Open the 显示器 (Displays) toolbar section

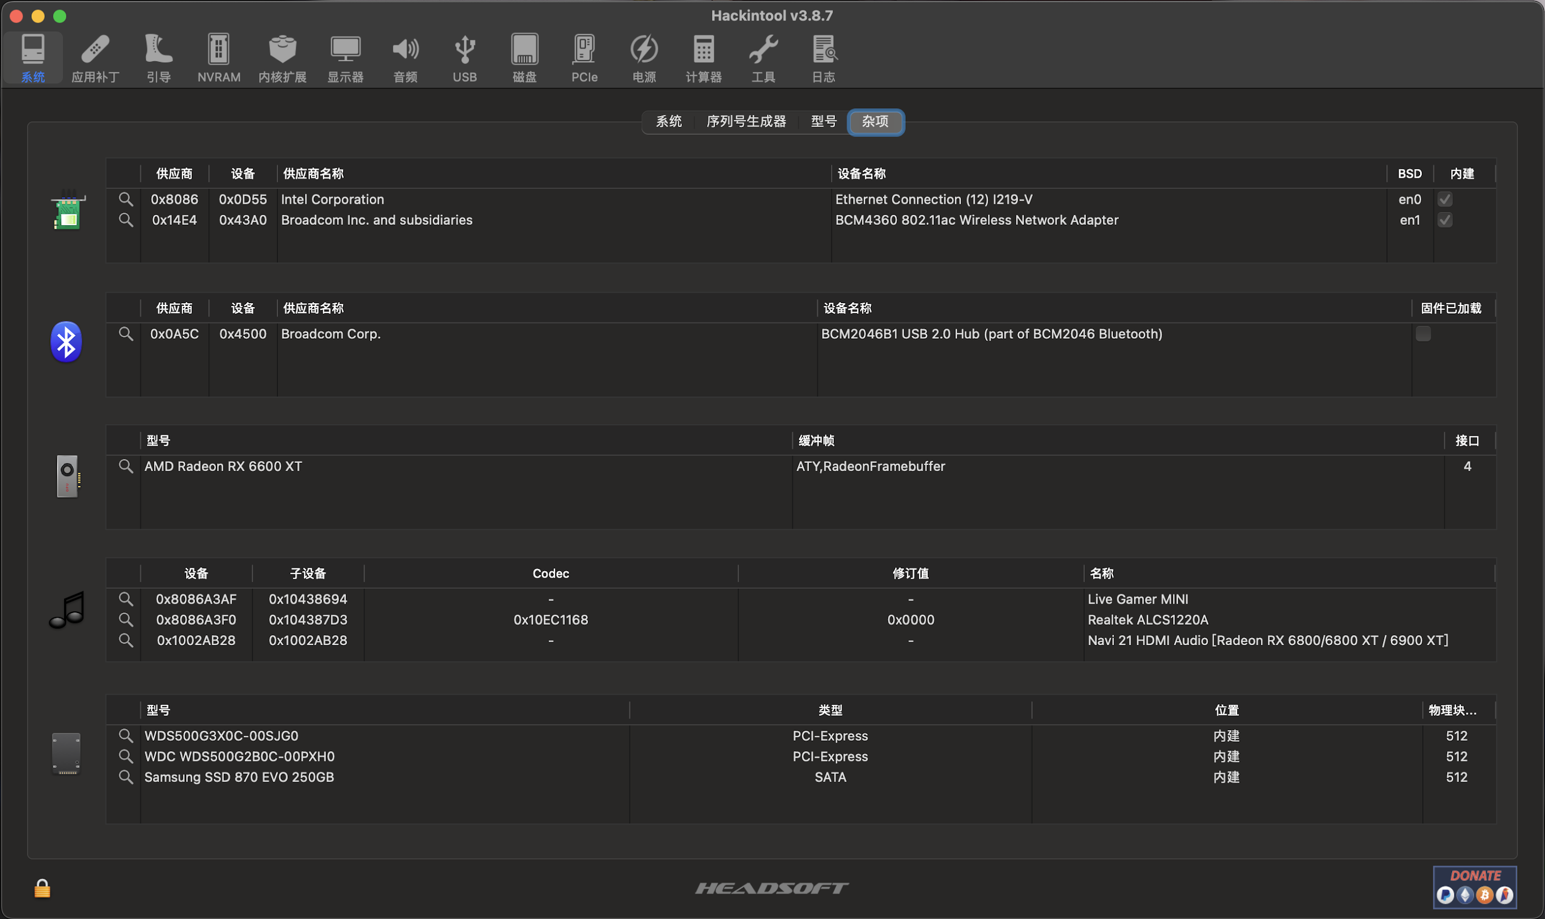(346, 58)
